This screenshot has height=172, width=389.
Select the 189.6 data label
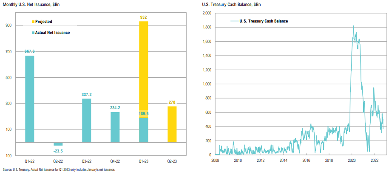click(144, 114)
